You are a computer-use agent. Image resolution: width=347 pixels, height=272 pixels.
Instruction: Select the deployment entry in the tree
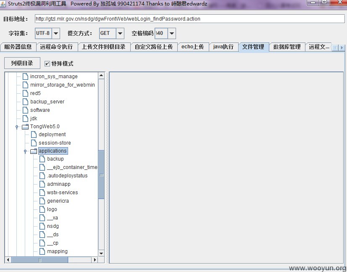(x=52, y=135)
